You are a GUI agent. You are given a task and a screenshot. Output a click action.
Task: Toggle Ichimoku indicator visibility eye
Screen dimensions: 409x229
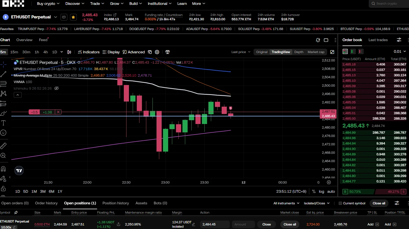pyautogui.click(x=56, y=88)
